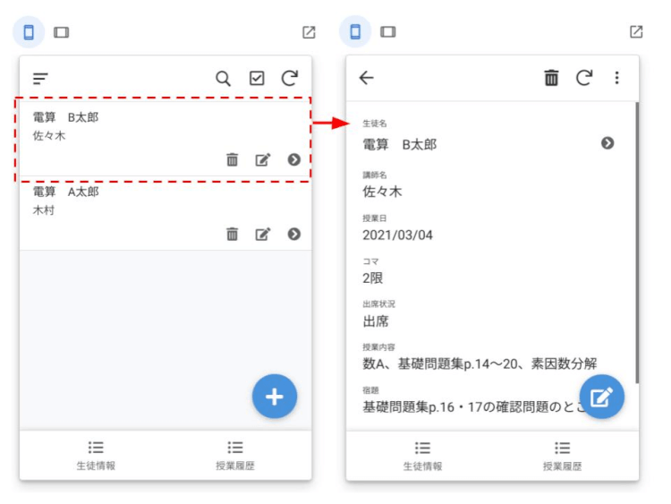This screenshot has height=504, width=671.
Task: Delete the 電算 A太郎 record
Action: coord(232,234)
